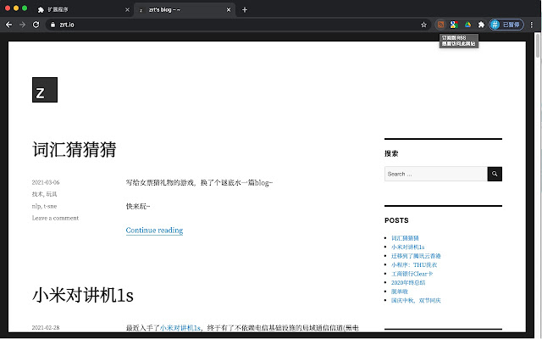
Task: Click the 2021-02-28 post date
Action: 46,327
